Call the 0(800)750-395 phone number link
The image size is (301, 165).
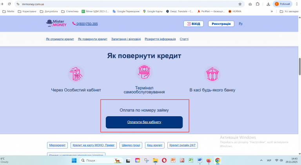click(87, 24)
